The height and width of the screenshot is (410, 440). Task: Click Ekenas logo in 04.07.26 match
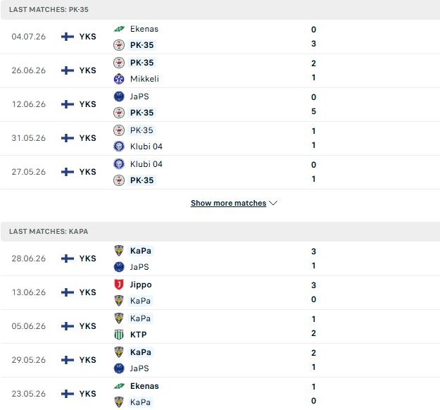tap(119, 29)
